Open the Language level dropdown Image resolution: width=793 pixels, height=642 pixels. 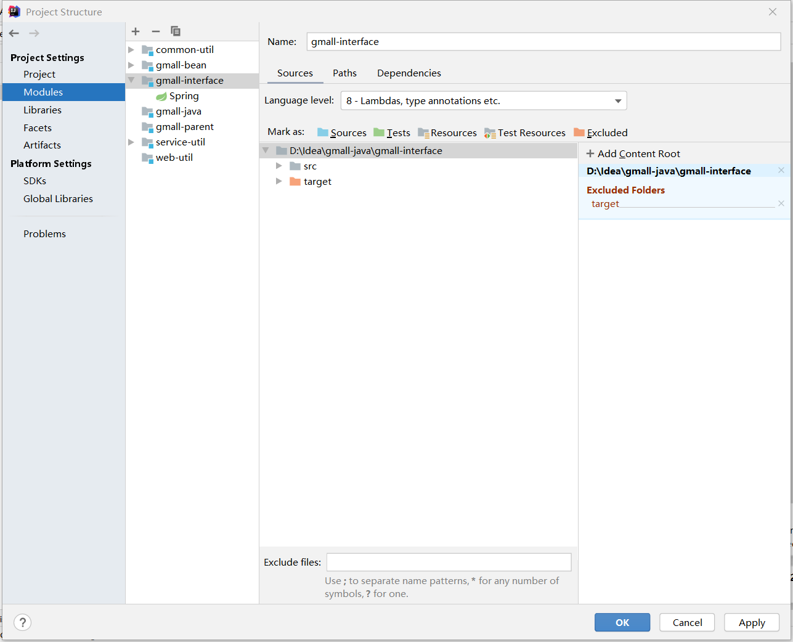click(484, 101)
